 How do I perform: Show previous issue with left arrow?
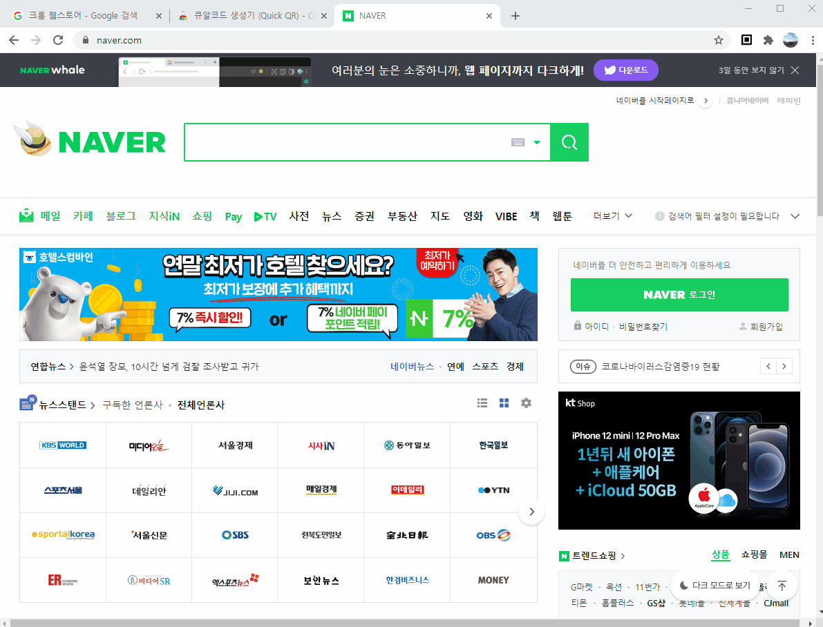[768, 366]
